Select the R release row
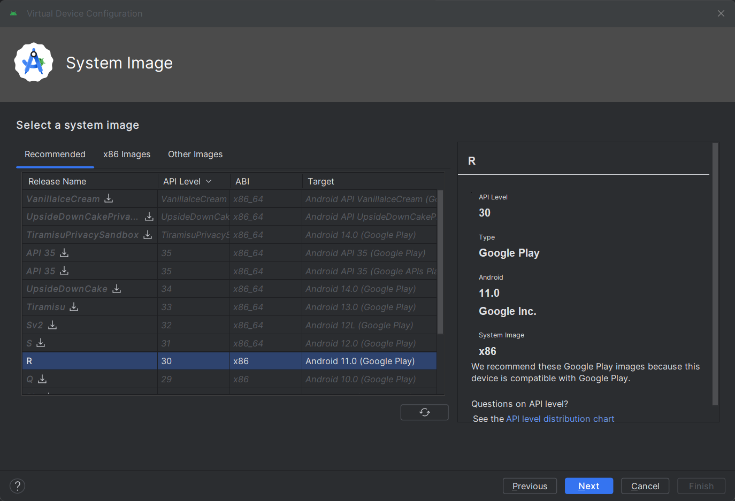The image size is (735, 501). click(x=229, y=361)
